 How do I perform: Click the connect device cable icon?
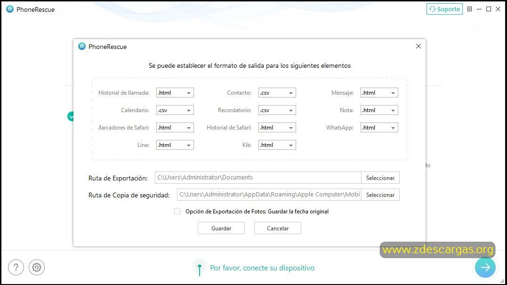click(x=200, y=268)
